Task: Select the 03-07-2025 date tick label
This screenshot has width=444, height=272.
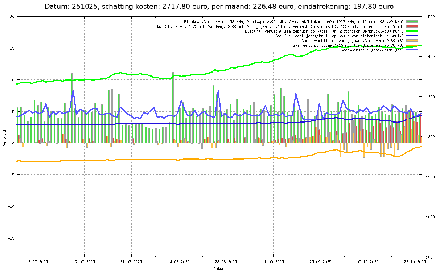Action: pyautogui.click(x=37, y=261)
